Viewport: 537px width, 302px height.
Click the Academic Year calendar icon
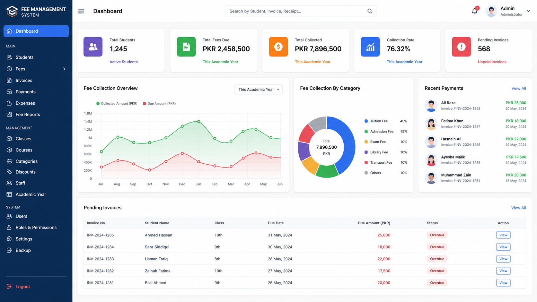[9, 194]
